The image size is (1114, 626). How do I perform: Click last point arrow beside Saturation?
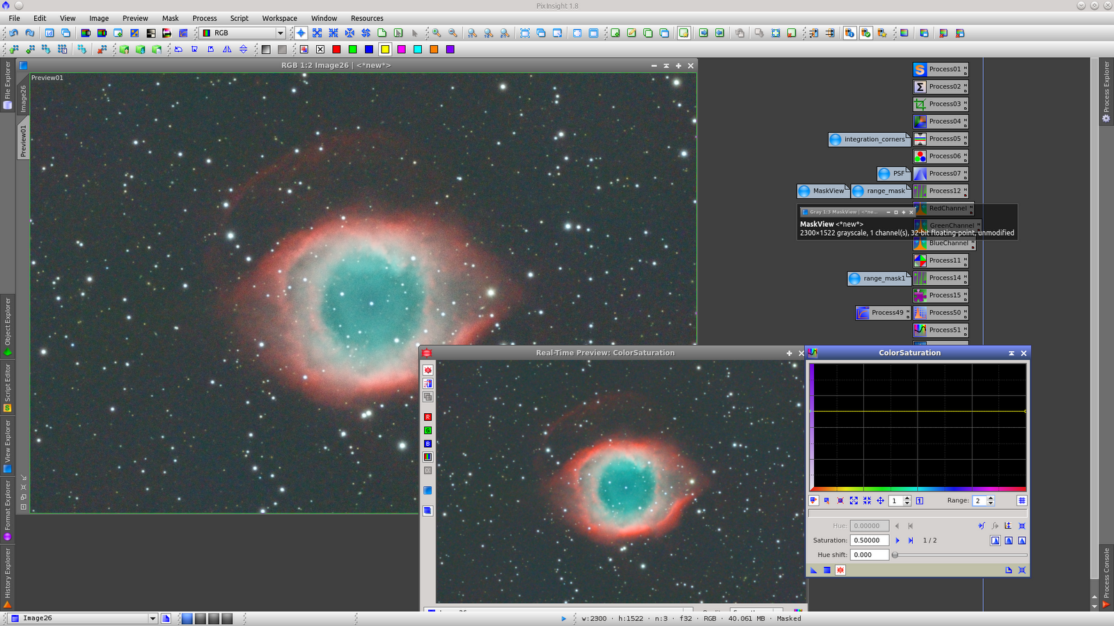tap(911, 540)
